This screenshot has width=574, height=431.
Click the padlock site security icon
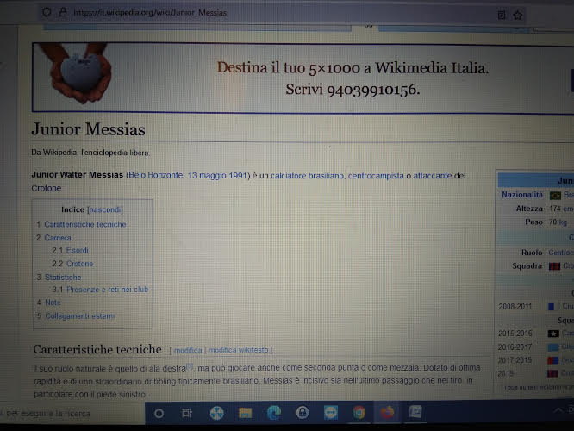coord(61,12)
